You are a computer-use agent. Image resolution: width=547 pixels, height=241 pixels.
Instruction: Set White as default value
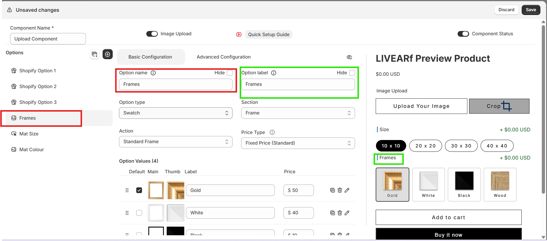tap(139, 213)
